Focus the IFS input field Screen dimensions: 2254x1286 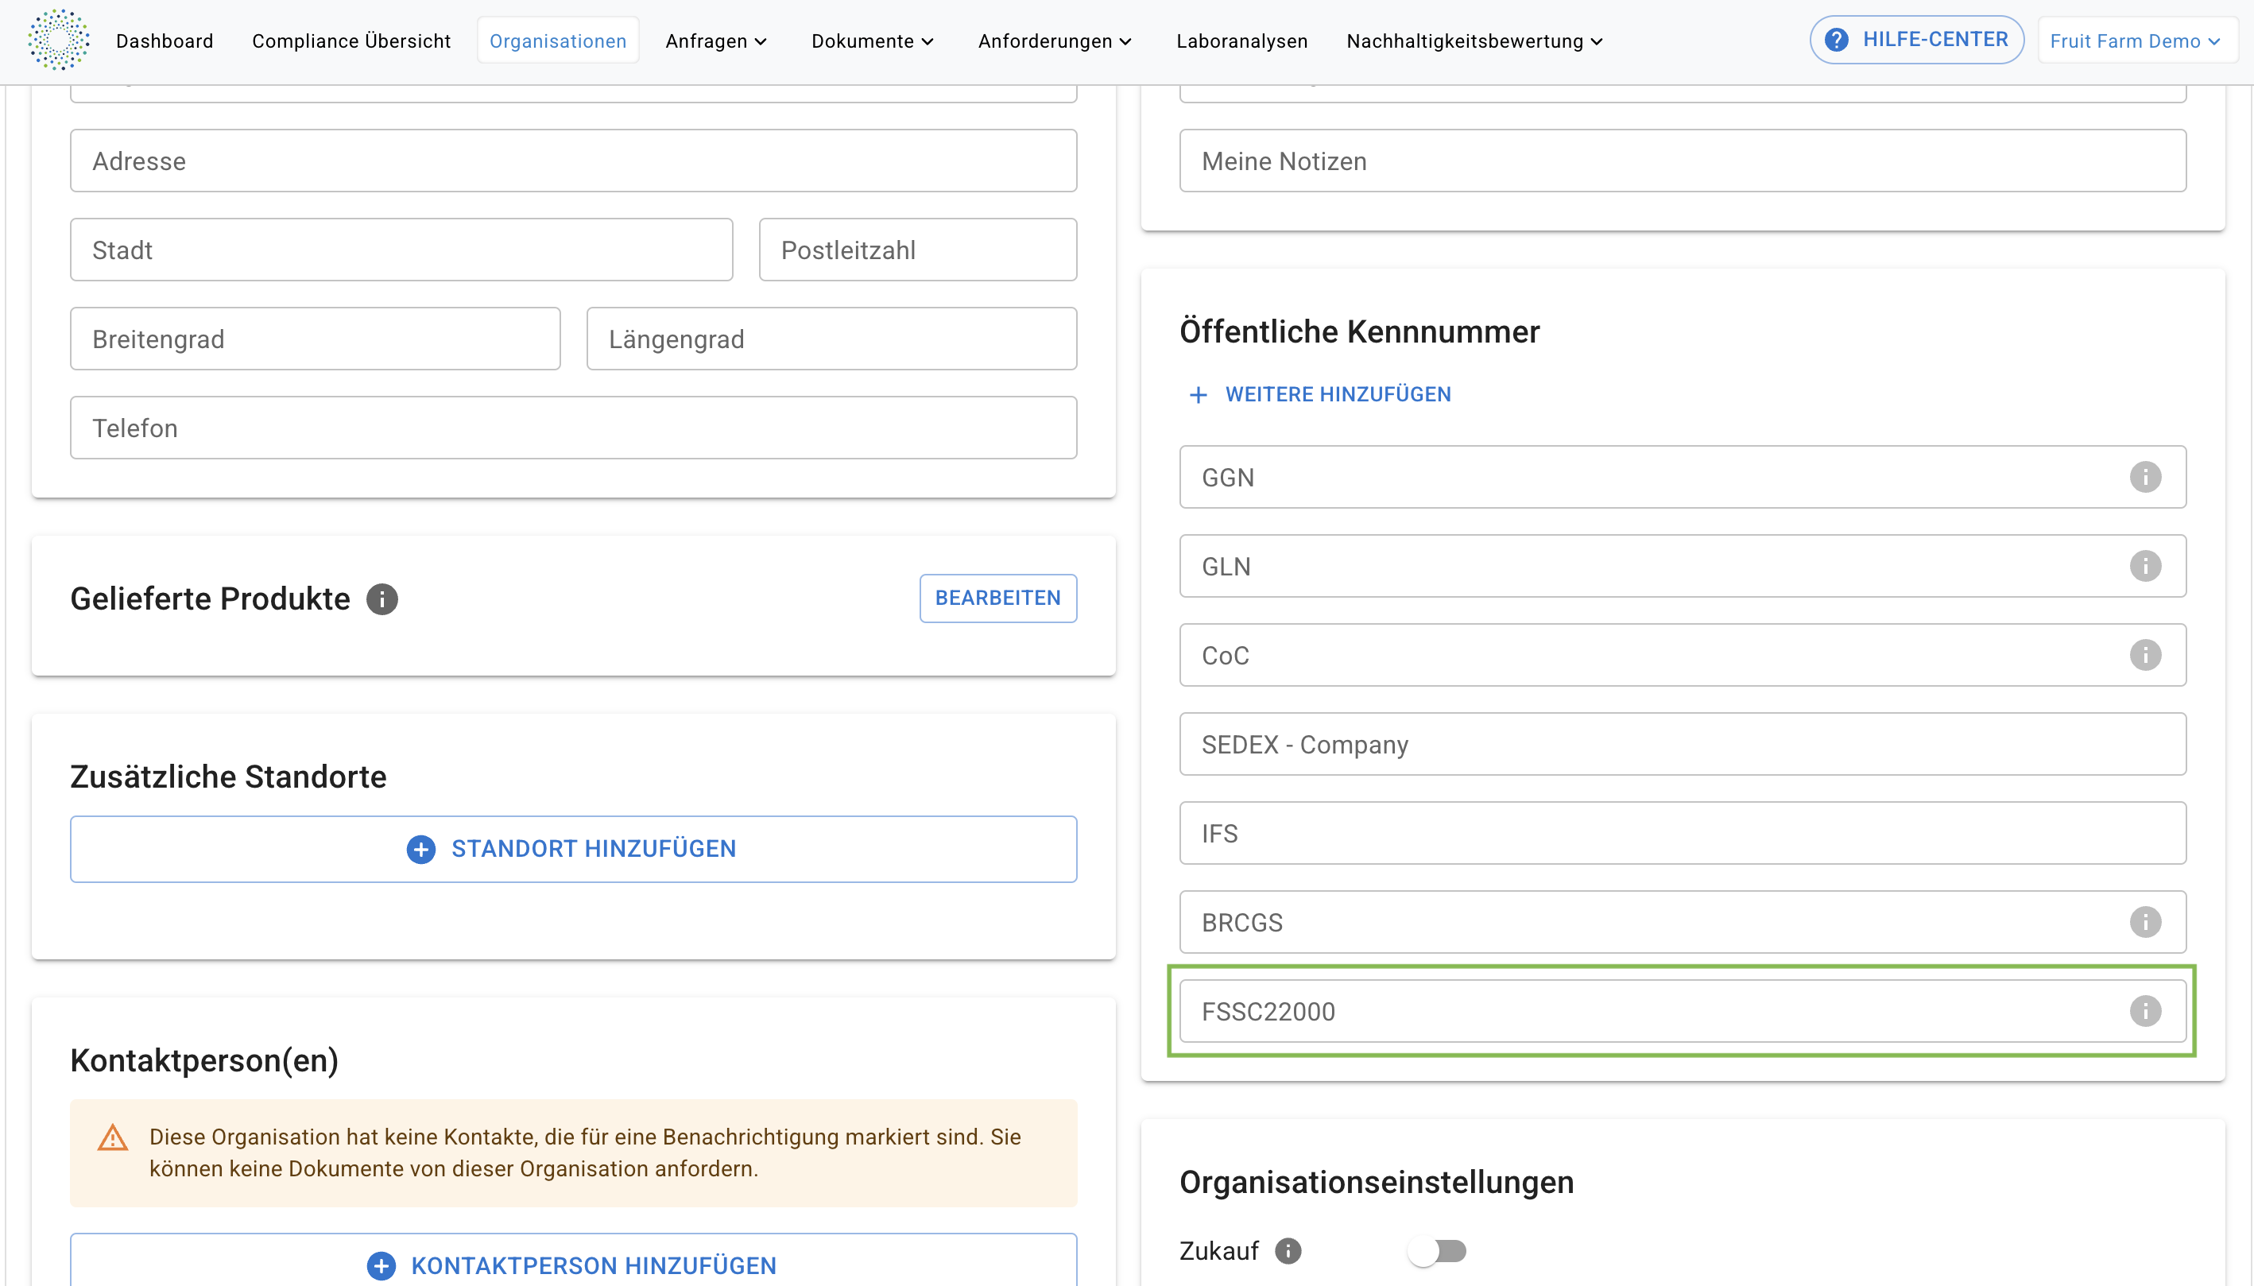point(1683,833)
